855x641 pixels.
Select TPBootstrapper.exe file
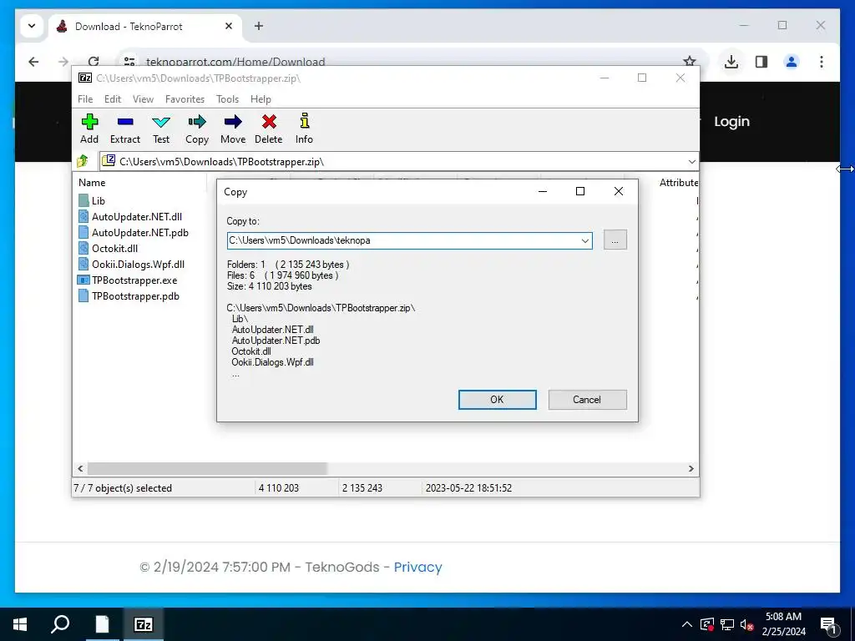point(128,280)
